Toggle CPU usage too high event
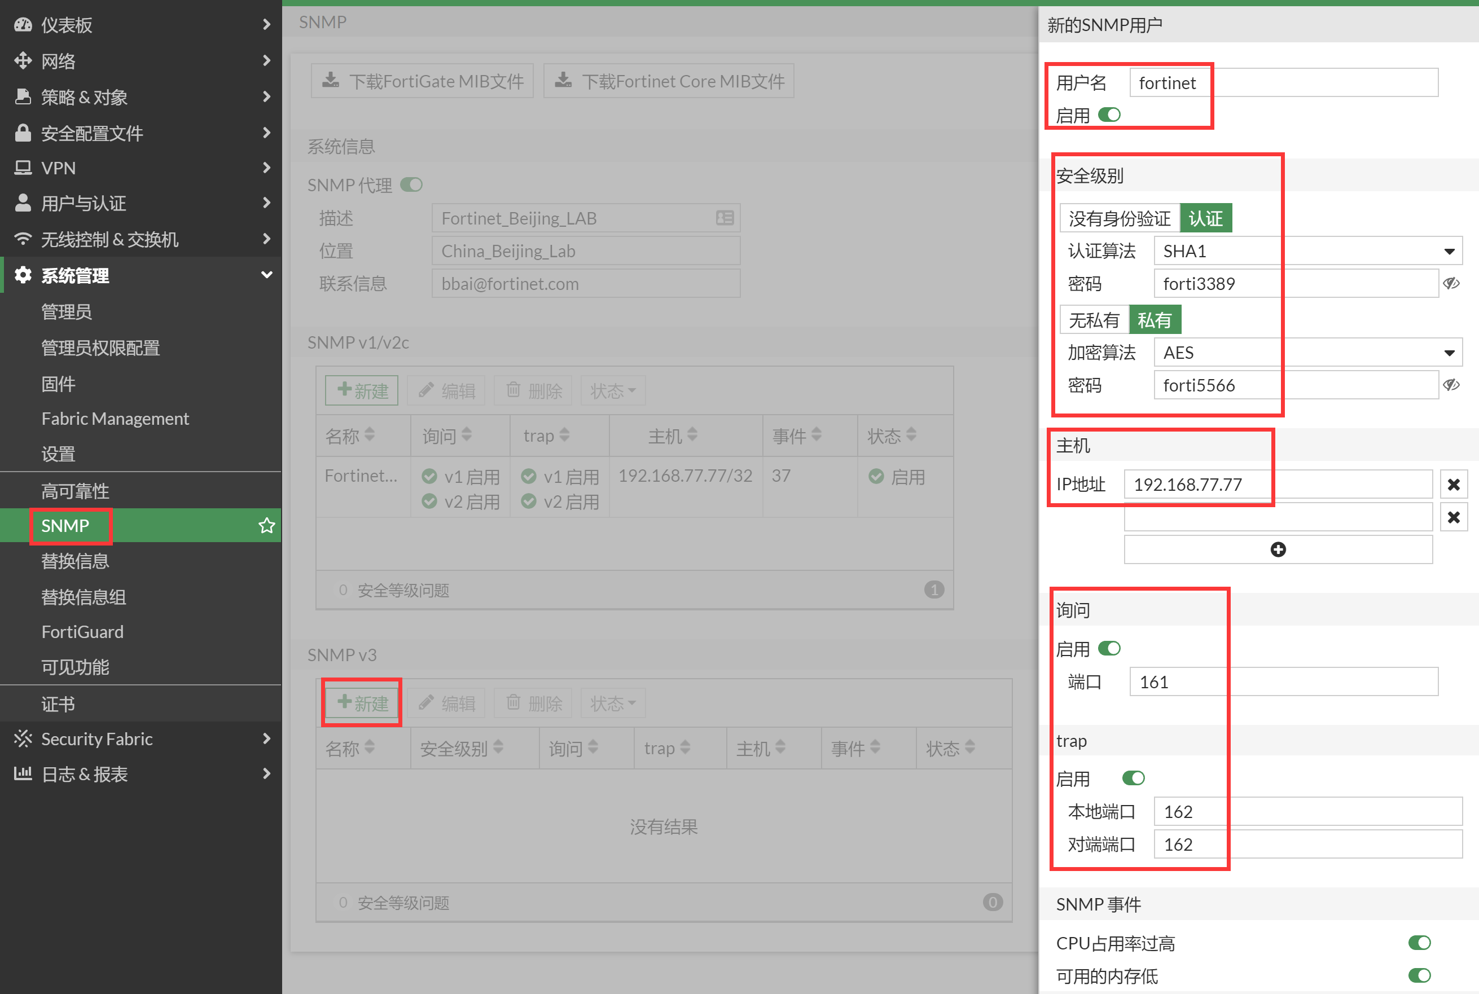1479x994 pixels. (x=1420, y=943)
